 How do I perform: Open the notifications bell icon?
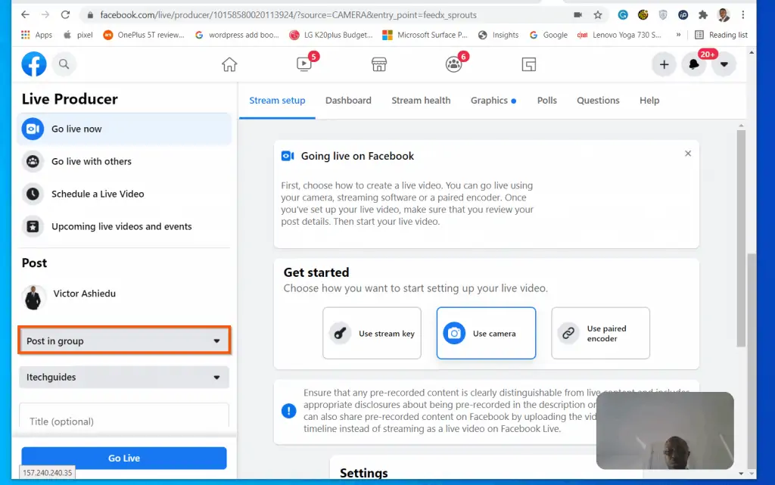[x=694, y=64]
